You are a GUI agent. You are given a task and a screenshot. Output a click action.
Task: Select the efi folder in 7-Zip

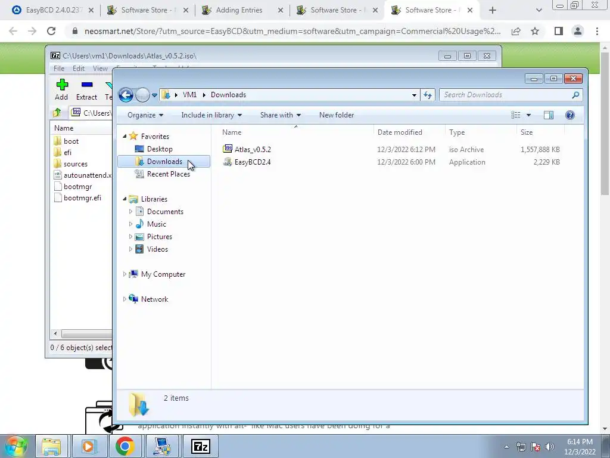[x=62, y=152]
